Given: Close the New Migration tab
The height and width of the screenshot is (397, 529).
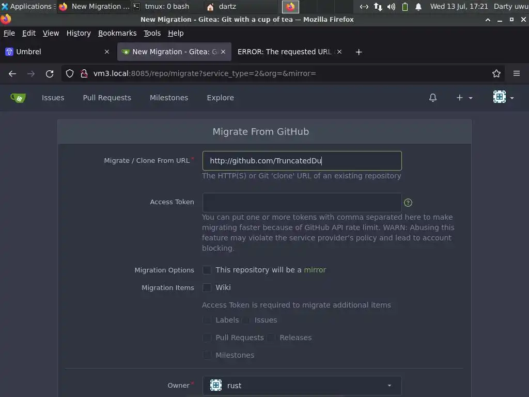Looking at the screenshot, I should (223, 52).
